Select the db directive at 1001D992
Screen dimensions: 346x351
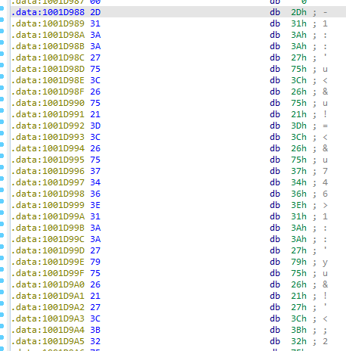(275, 126)
